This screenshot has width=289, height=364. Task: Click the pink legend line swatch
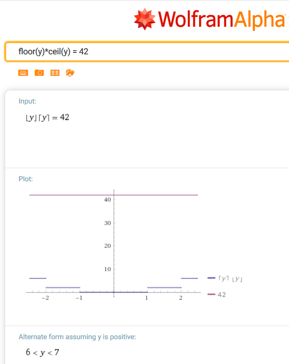pyautogui.click(x=211, y=295)
